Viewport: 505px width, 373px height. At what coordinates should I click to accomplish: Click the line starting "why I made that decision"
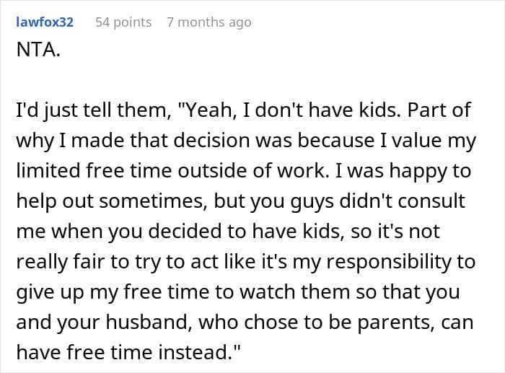point(246,141)
